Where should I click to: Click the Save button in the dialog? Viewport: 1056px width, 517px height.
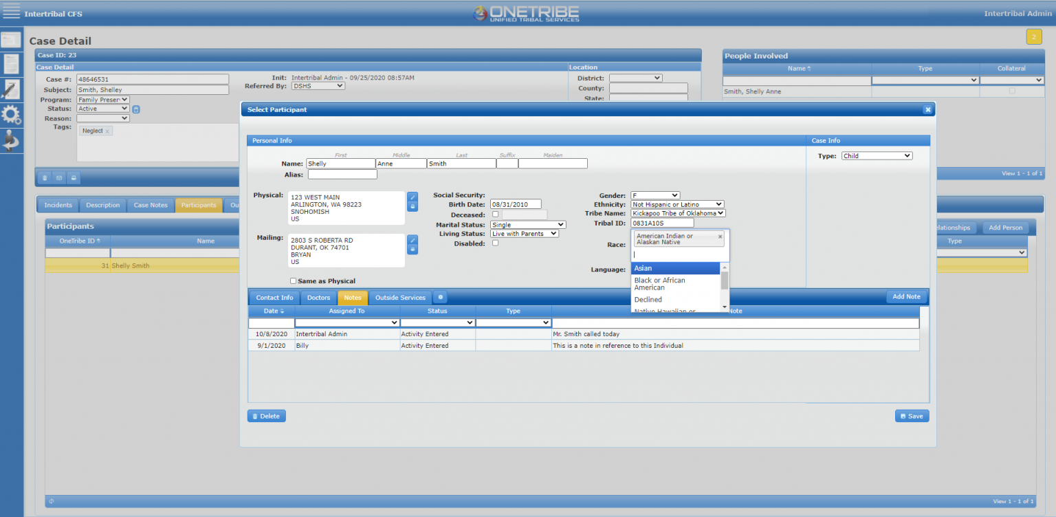pos(912,415)
